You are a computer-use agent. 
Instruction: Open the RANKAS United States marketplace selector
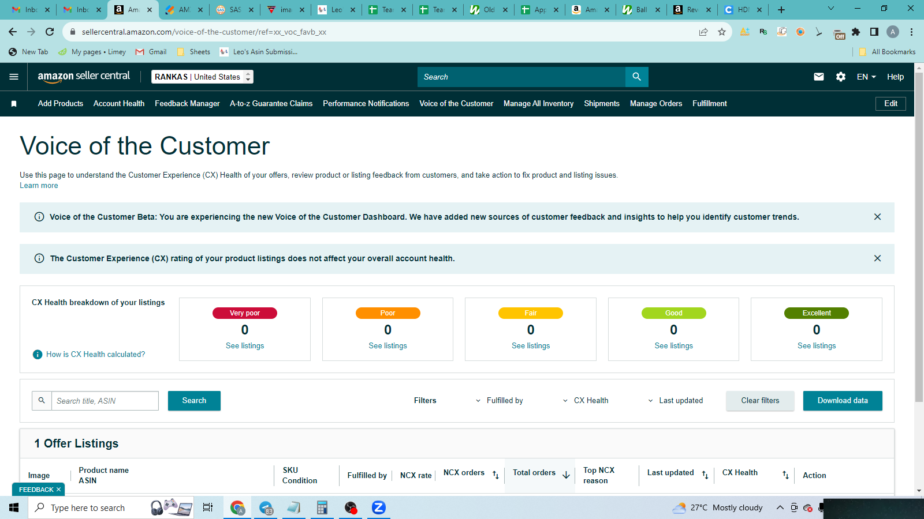pos(202,77)
